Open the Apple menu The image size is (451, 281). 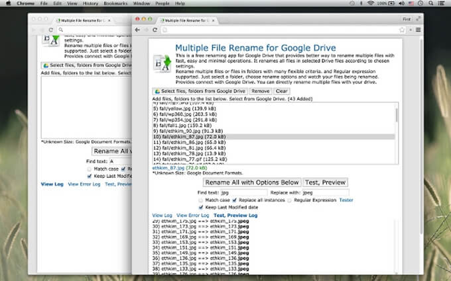click(x=7, y=3)
